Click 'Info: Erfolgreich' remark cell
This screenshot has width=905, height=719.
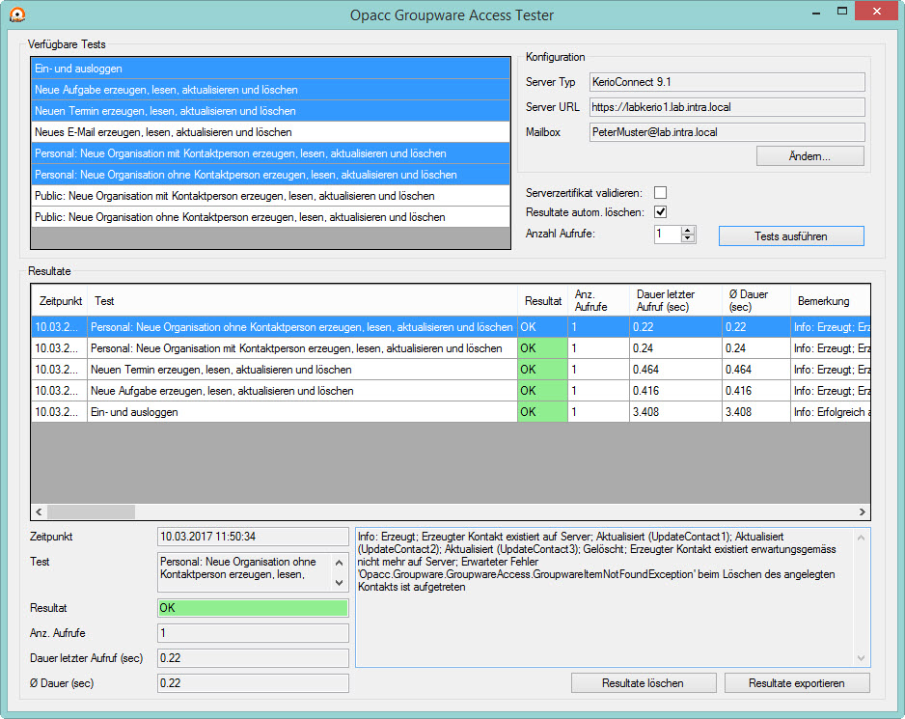(830, 412)
